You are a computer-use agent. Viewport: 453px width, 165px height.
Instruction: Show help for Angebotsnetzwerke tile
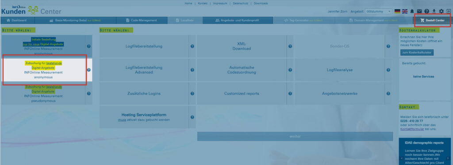pyautogui.click(x=388, y=94)
